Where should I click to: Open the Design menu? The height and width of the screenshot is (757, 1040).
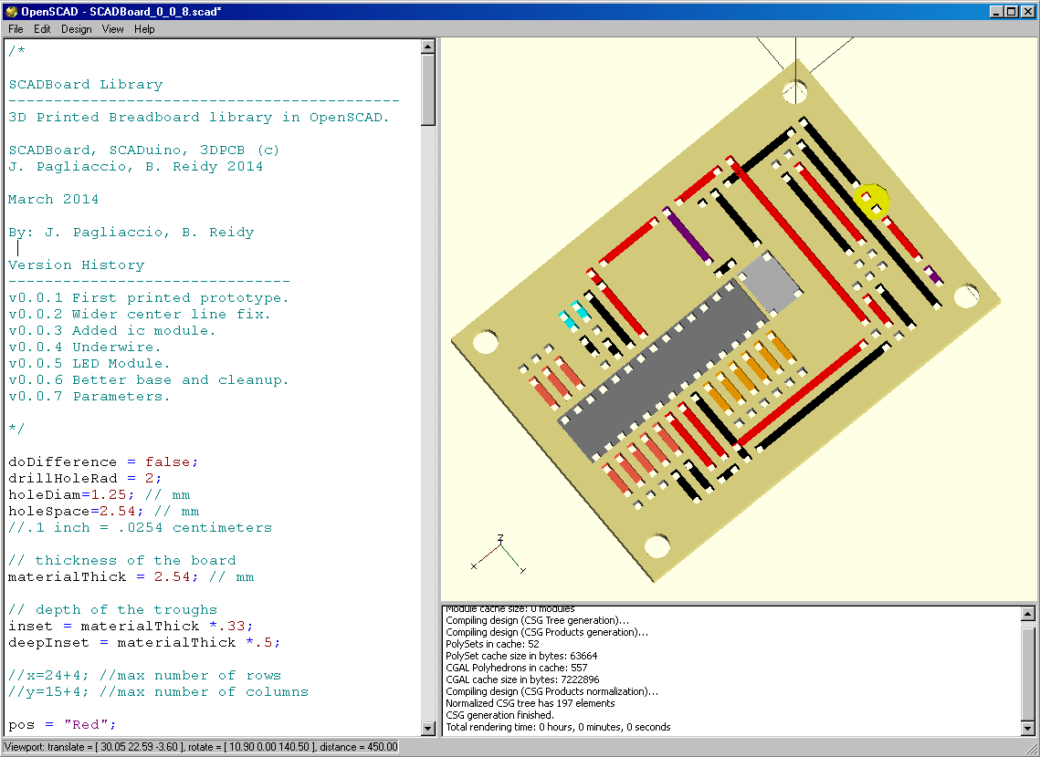(x=77, y=29)
